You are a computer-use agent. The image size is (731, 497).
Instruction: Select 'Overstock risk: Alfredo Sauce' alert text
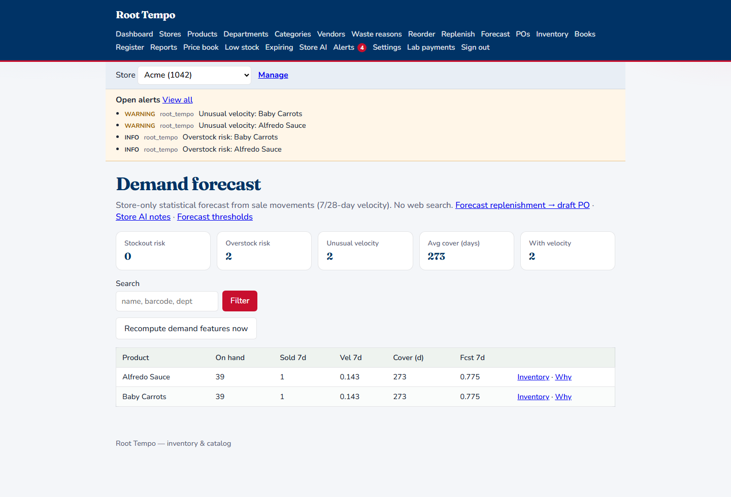[232, 149]
